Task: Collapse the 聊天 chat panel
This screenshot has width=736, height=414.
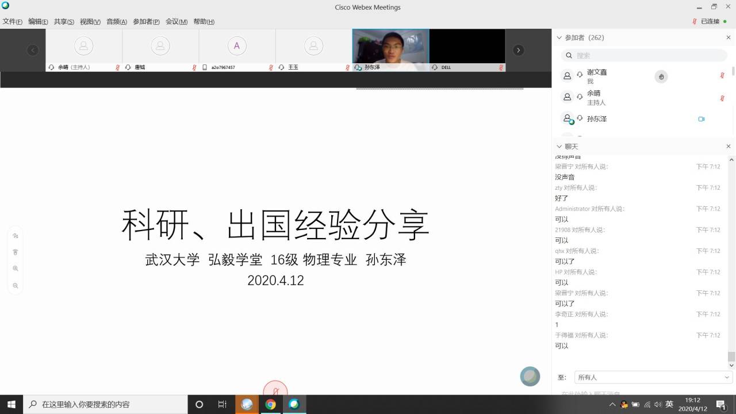Action: [559, 147]
